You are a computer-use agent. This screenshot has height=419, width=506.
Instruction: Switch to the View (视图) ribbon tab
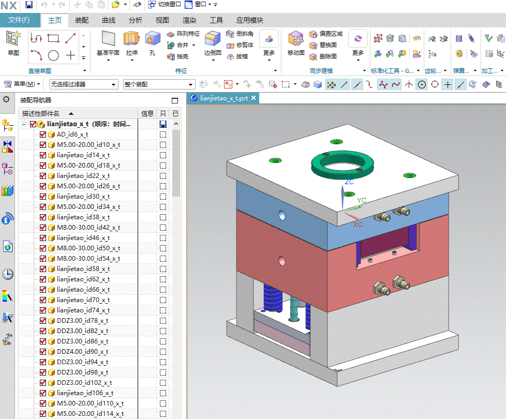pyautogui.click(x=162, y=20)
